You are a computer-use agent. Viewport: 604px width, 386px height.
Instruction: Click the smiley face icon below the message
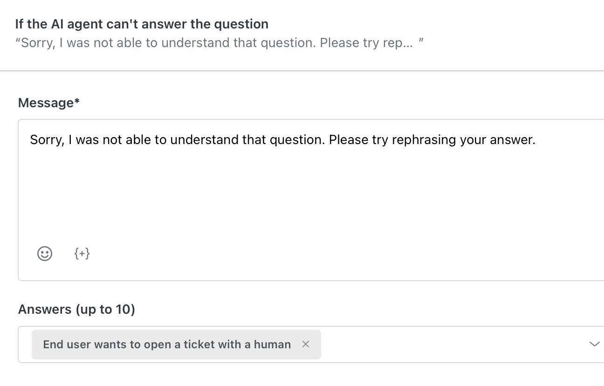point(44,254)
